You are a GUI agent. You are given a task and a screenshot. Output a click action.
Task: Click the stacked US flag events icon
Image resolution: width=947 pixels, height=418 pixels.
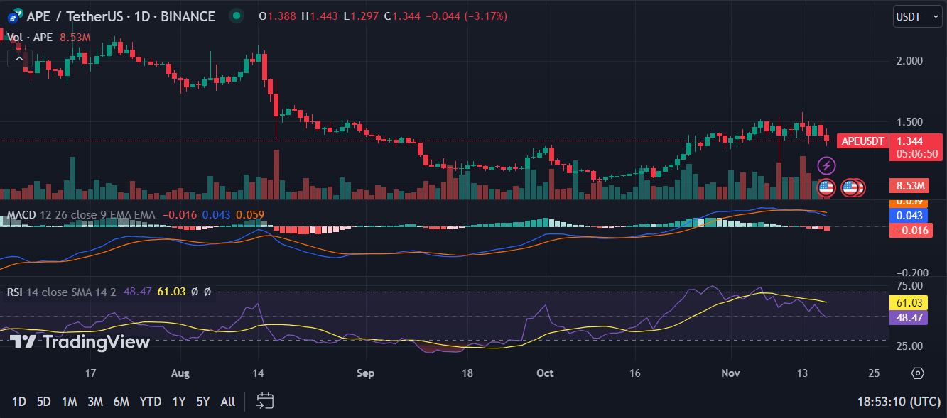coord(852,188)
